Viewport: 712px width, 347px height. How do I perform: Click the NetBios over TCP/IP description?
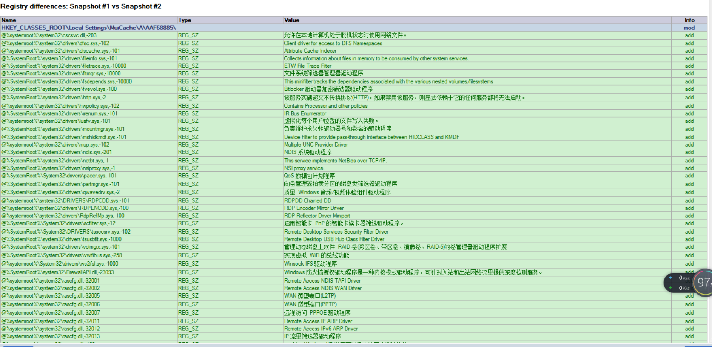tap(336, 161)
